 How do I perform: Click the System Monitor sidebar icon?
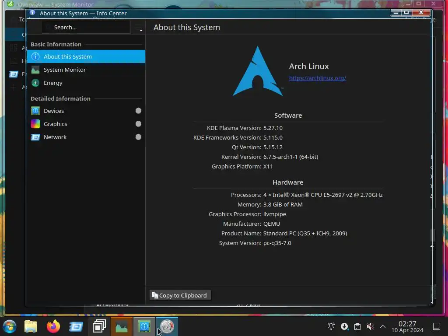pos(35,70)
